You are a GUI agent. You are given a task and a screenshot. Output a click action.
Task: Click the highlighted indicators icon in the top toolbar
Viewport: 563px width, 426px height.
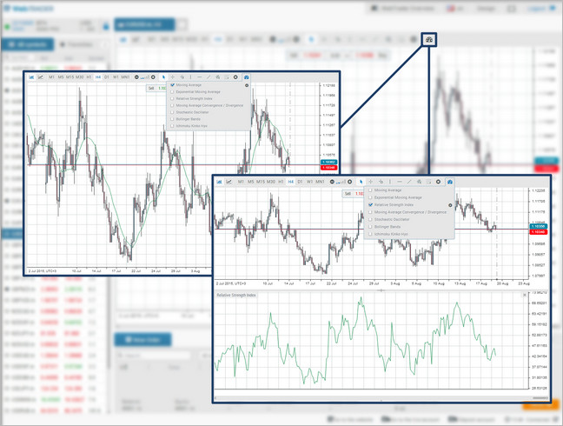[x=429, y=40]
